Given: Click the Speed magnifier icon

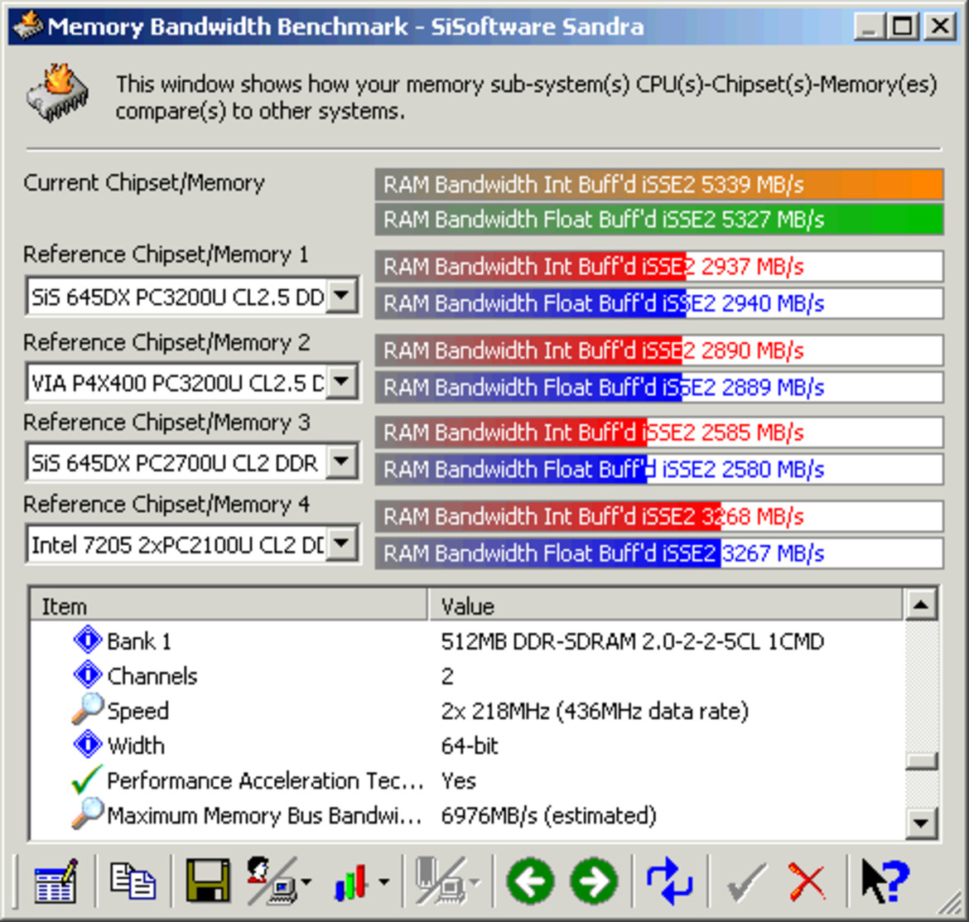Looking at the screenshot, I should point(88,708).
